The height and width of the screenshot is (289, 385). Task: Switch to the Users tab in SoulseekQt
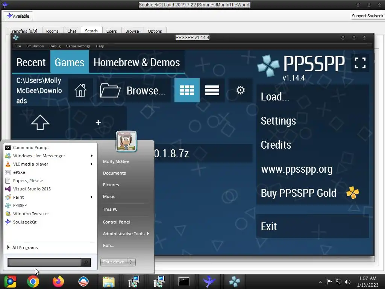click(x=111, y=31)
